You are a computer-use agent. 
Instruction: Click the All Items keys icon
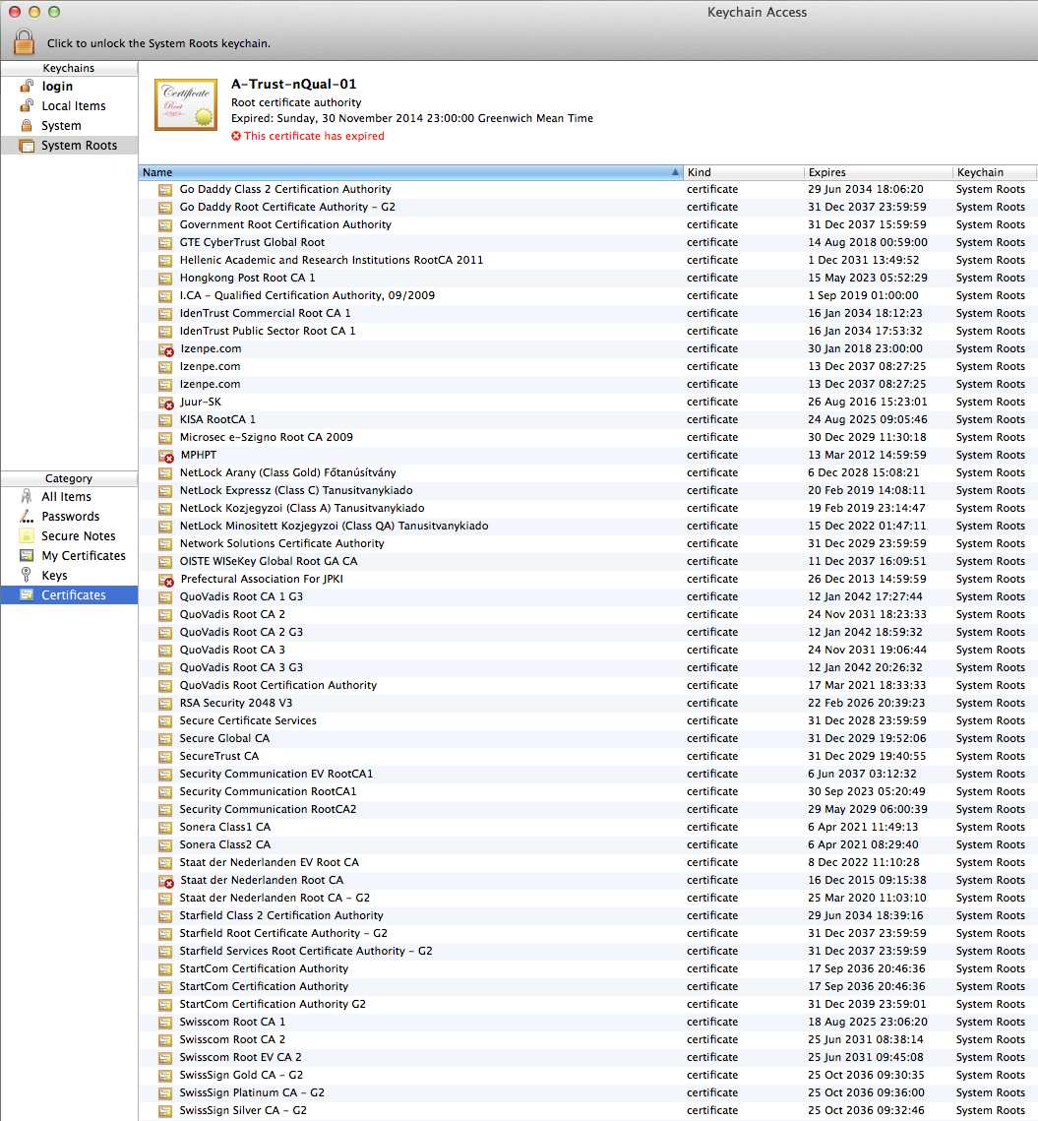click(x=27, y=496)
